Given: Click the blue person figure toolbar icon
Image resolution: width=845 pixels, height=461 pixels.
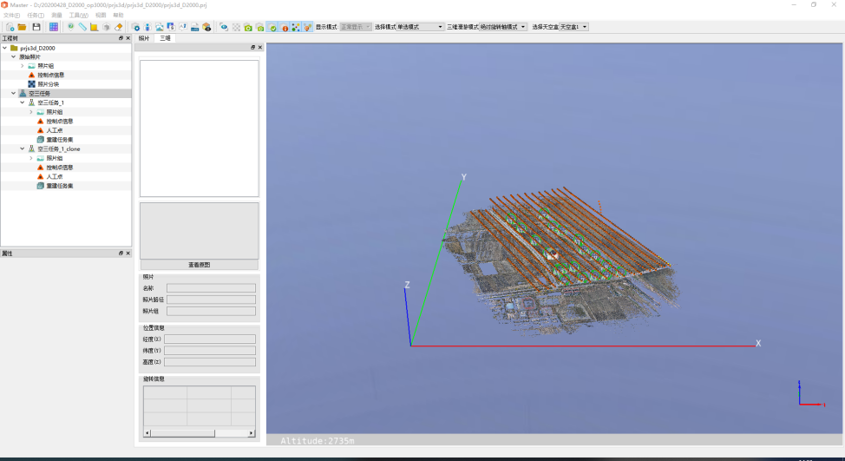Looking at the screenshot, I should [x=147, y=27].
